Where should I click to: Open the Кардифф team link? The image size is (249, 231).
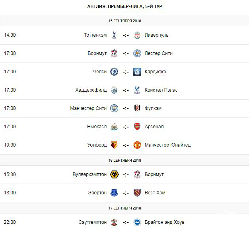click(155, 72)
